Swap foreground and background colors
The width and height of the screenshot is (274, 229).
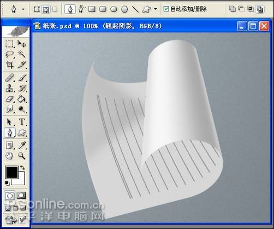pyautogui.click(x=22, y=167)
